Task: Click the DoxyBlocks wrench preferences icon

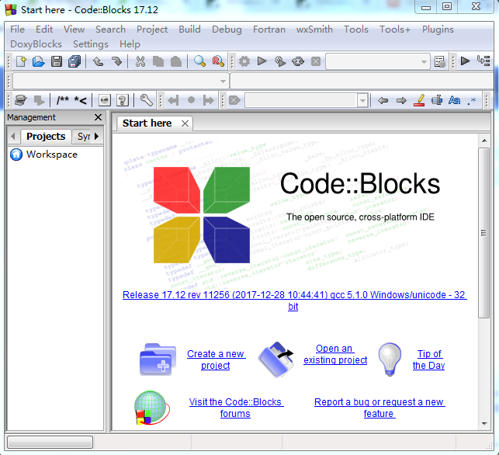Action: click(x=146, y=100)
